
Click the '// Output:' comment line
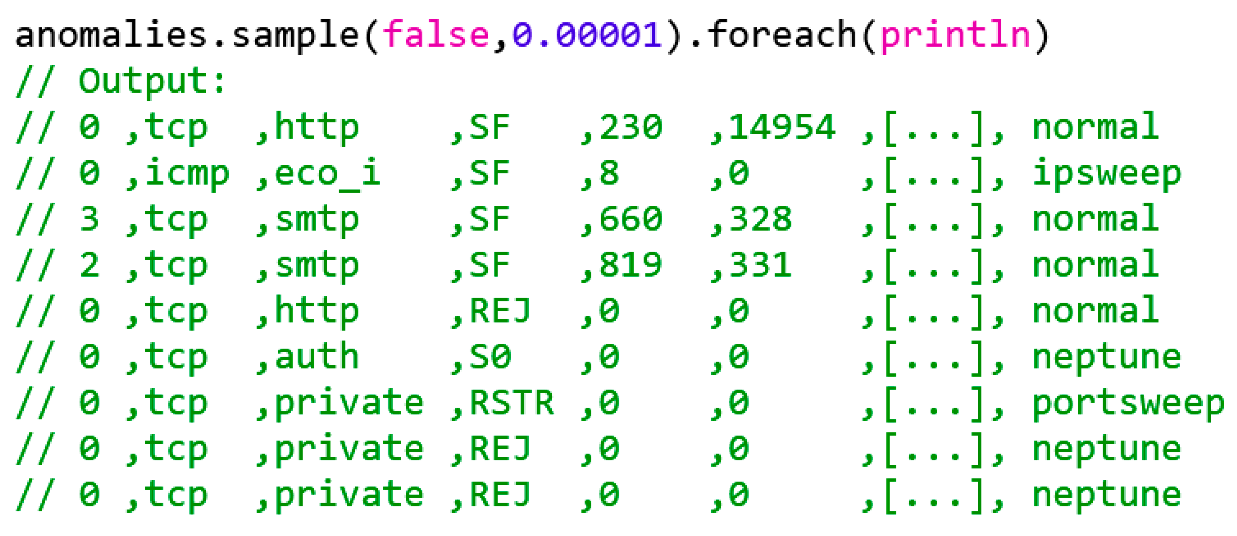click(121, 81)
